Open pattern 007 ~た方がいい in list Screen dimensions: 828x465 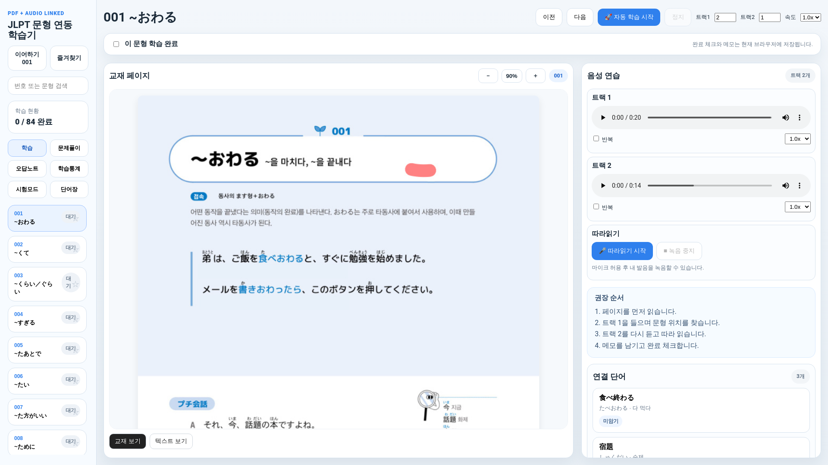[47, 412]
